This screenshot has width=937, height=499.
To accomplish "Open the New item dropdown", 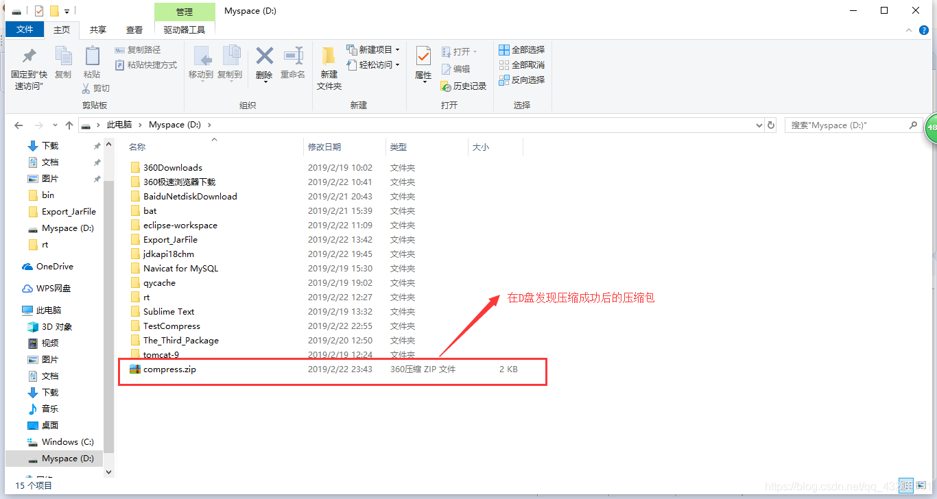I will pyautogui.click(x=373, y=50).
